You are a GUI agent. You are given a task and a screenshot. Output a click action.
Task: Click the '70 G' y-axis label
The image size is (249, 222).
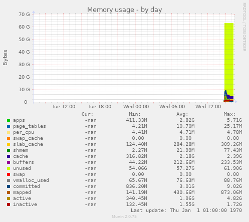(24, 15)
